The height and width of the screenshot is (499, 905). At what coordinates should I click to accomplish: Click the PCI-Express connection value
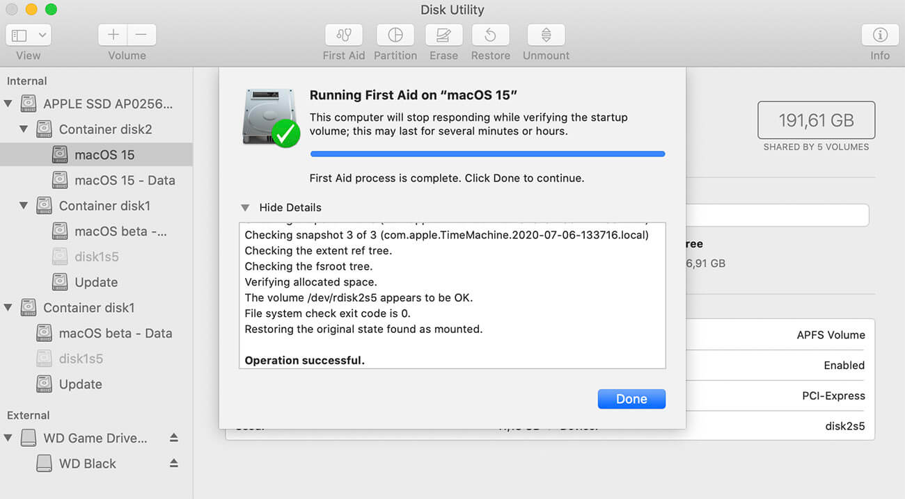pyautogui.click(x=833, y=396)
